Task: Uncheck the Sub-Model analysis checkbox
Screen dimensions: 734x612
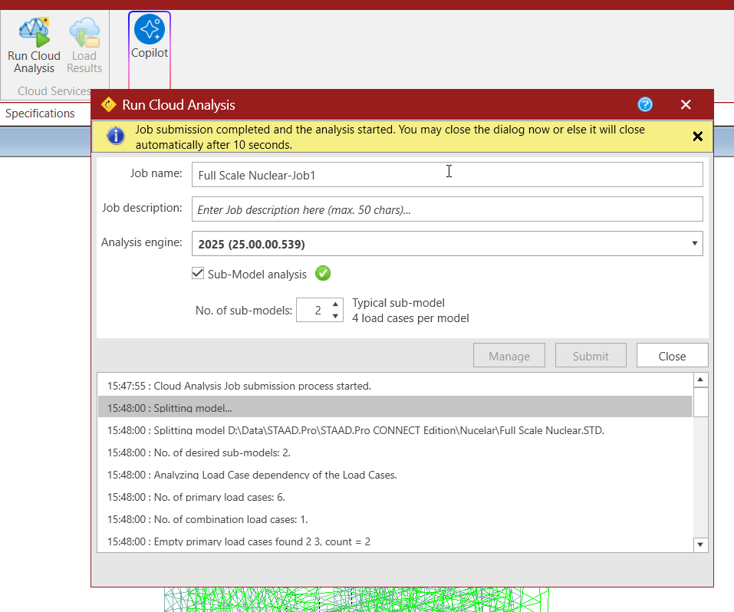Action: (198, 274)
